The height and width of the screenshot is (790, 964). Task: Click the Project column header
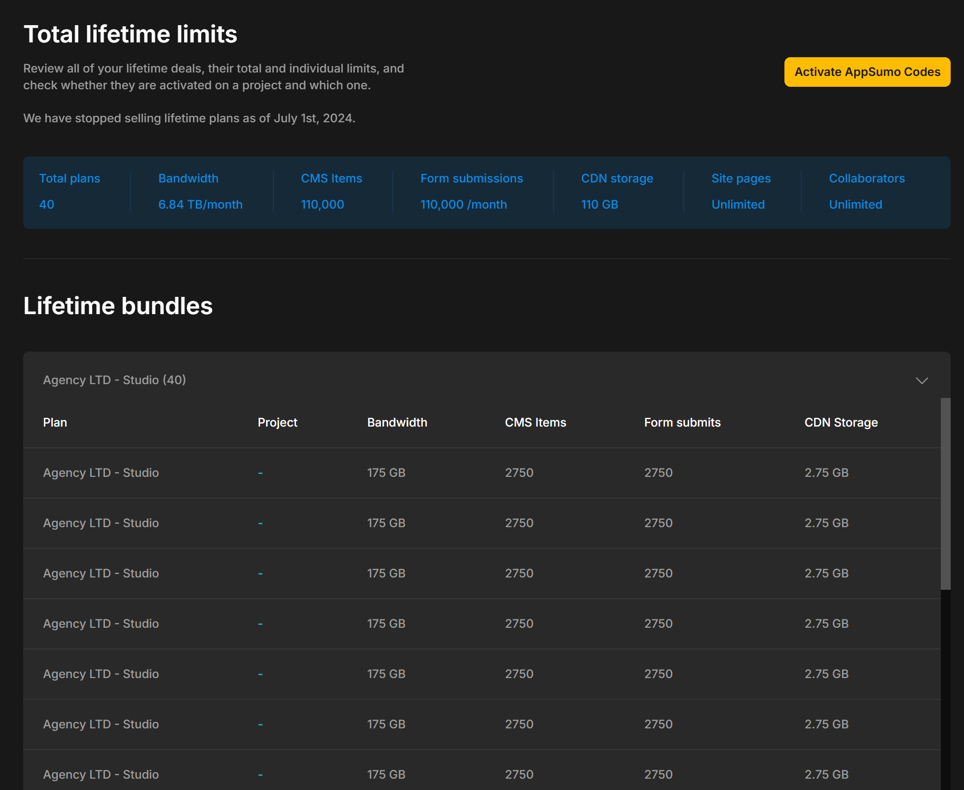[277, 423]
